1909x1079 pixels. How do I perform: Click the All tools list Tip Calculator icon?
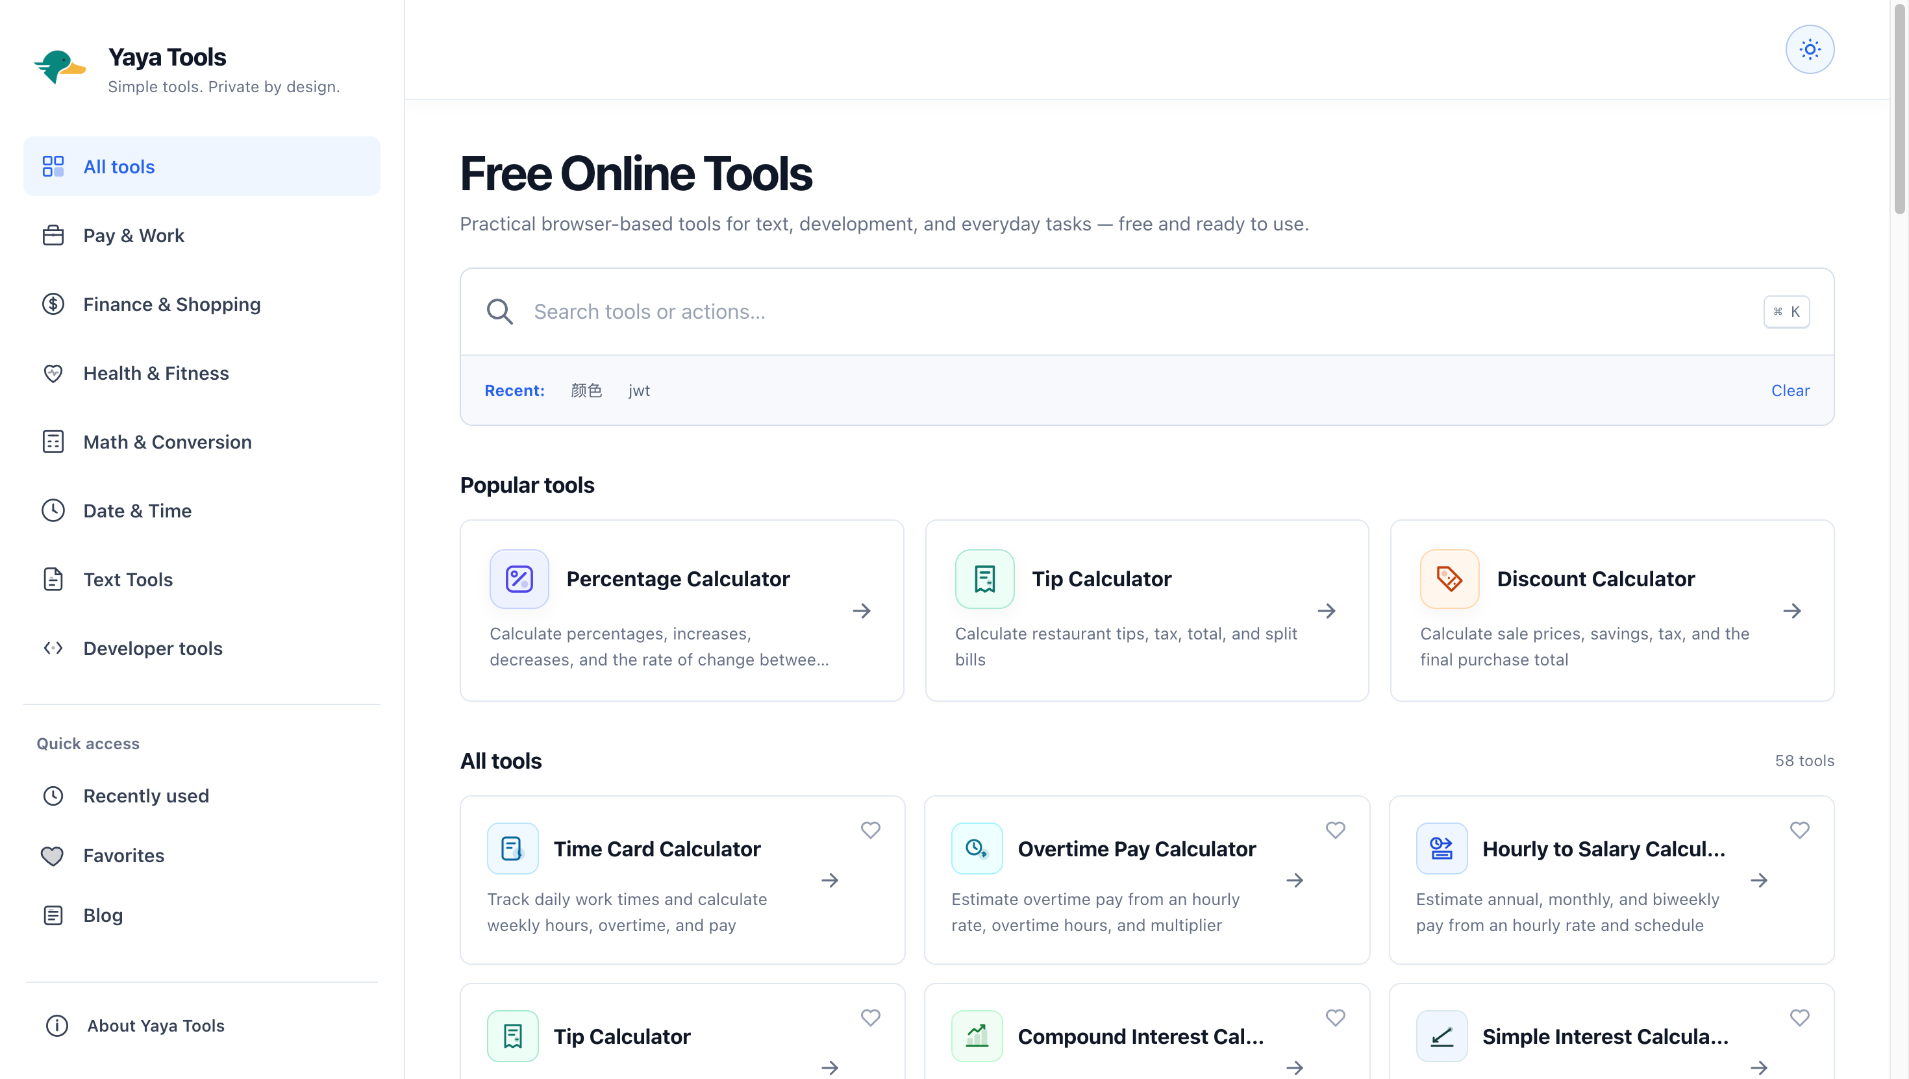tap(512, 1036)
